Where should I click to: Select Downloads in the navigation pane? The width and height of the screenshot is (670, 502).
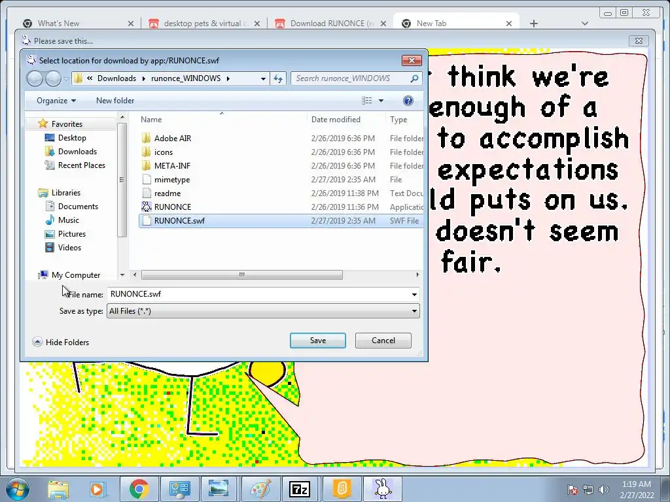coord(71,152)
